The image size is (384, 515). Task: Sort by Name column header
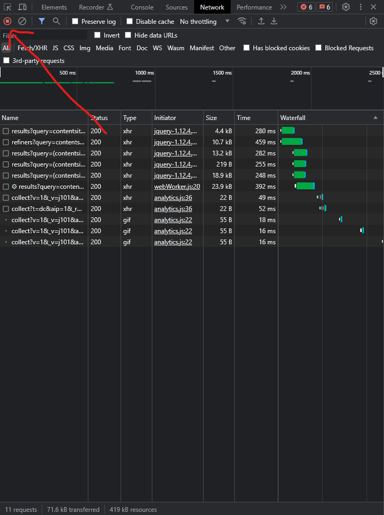tap(44, 117)
